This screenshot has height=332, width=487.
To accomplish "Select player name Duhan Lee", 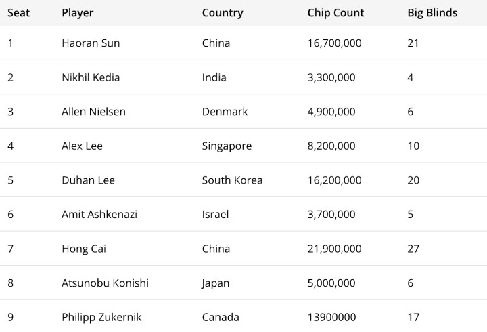I will coord(88,180).
